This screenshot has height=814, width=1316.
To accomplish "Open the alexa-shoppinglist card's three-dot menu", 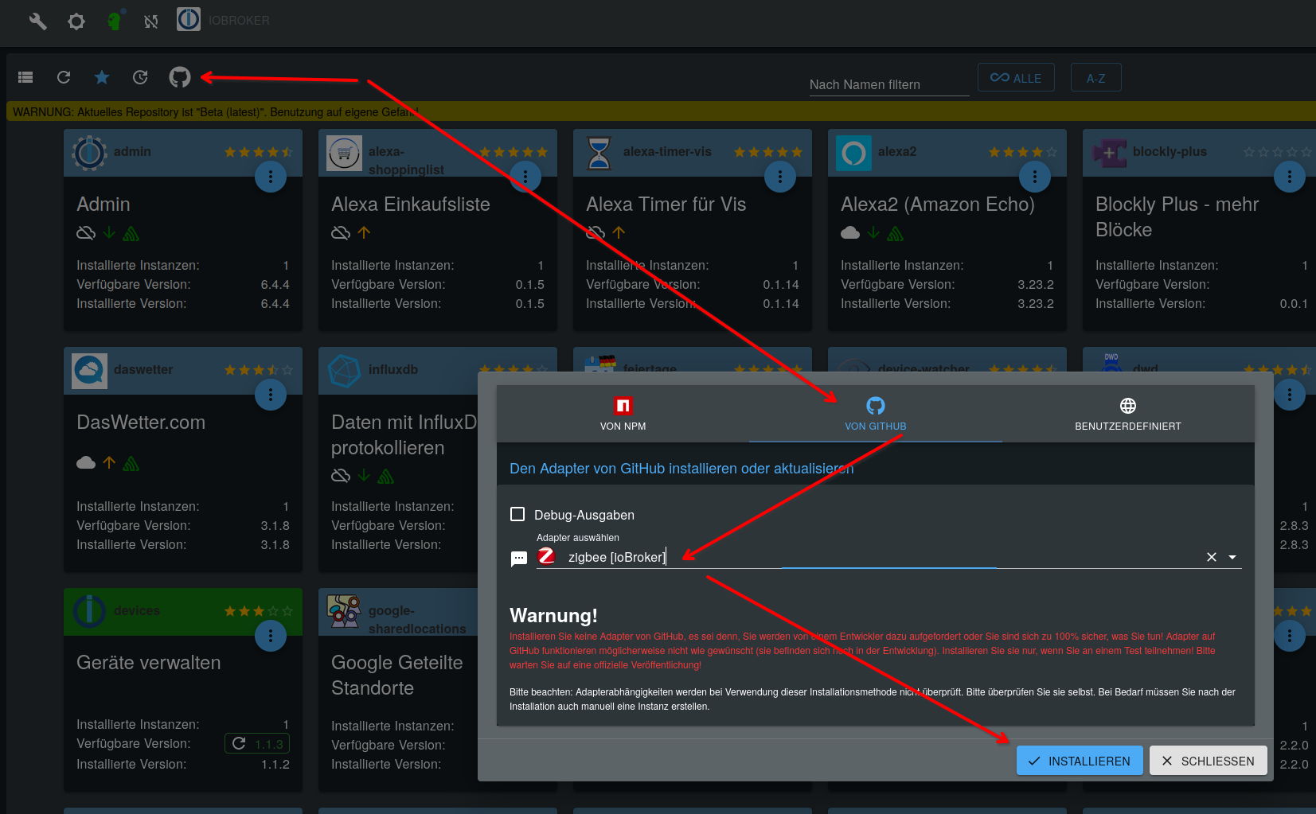I will coord(525,177).
